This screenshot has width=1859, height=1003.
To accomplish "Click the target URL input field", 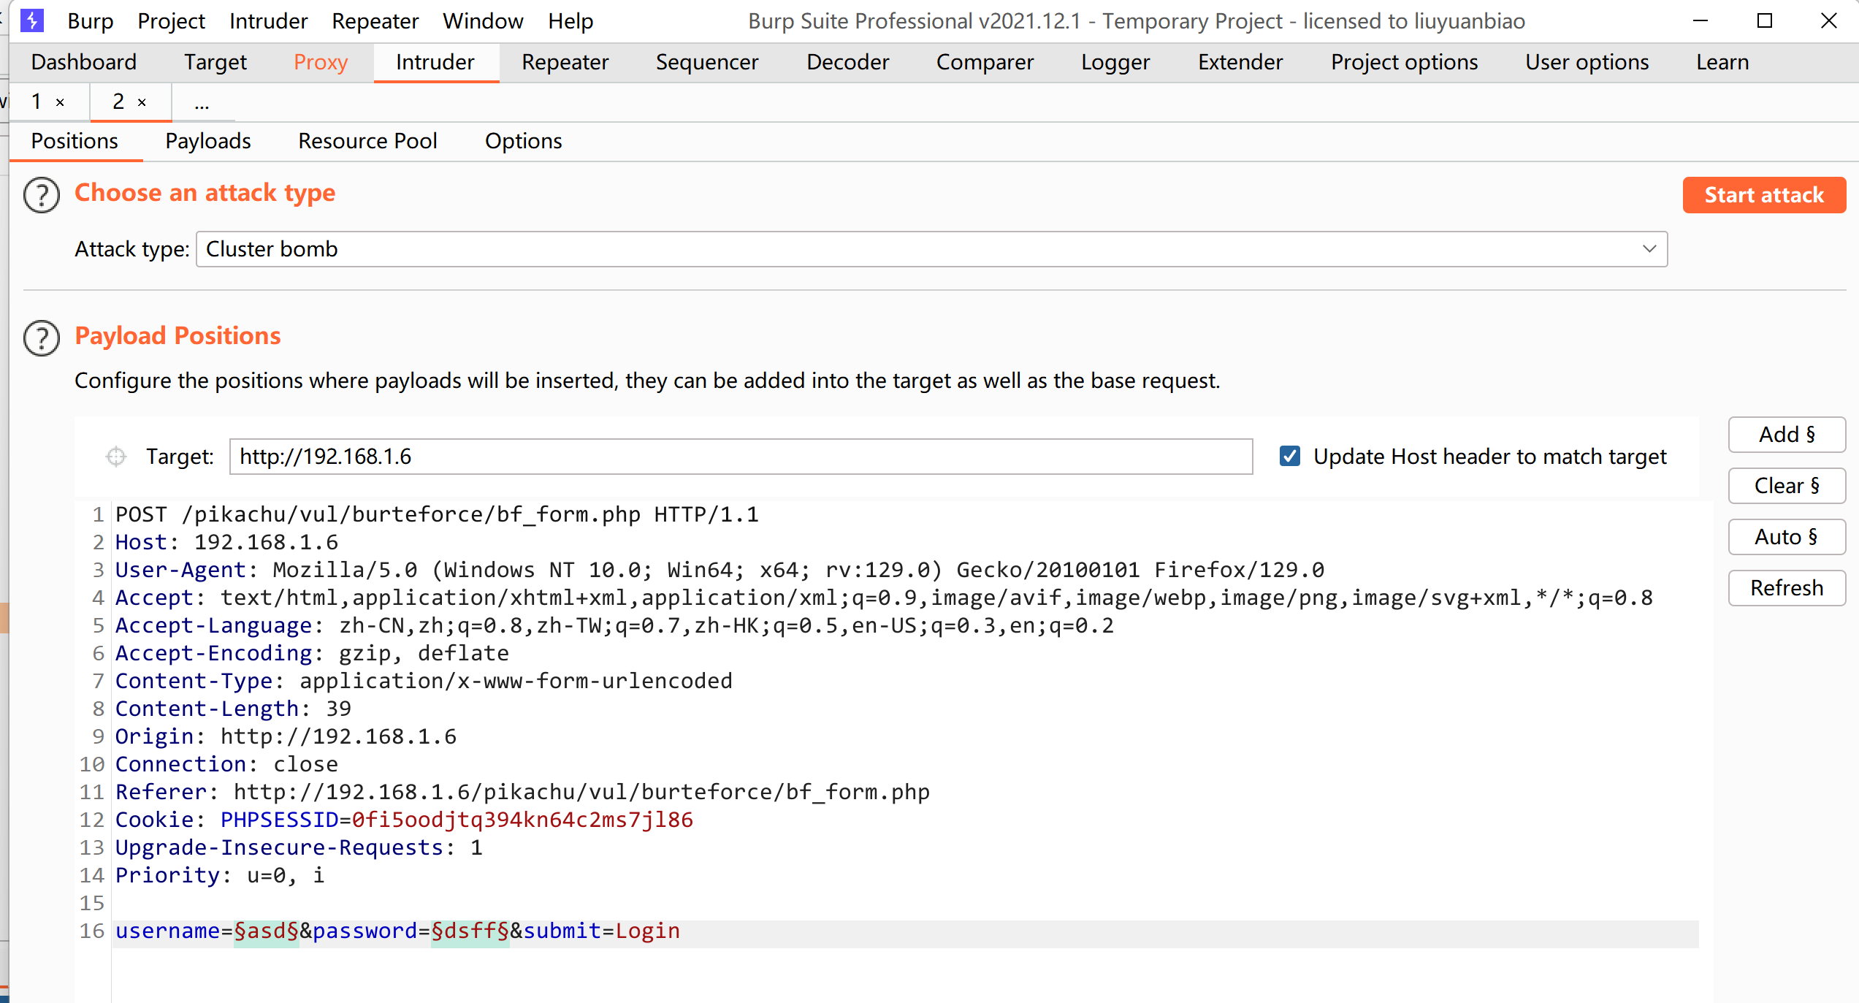I will pyautogui.click(x=742, y=457).
